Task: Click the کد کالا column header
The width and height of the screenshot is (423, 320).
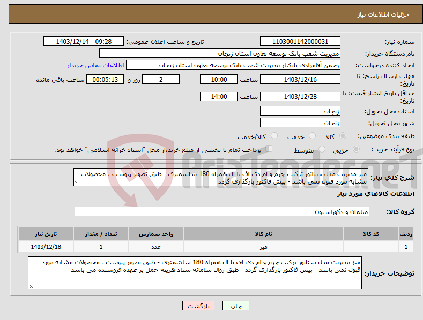Action: coord(371,233)
